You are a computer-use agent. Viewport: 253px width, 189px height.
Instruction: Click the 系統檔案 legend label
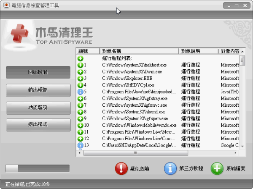click(236, 168)
